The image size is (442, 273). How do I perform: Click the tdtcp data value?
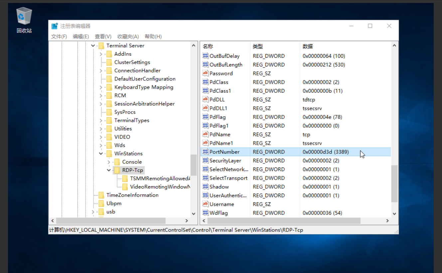tap(309, 99)
